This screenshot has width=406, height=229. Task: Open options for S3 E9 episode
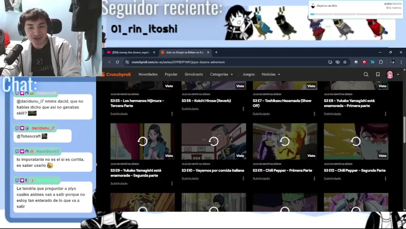[172, 184]
